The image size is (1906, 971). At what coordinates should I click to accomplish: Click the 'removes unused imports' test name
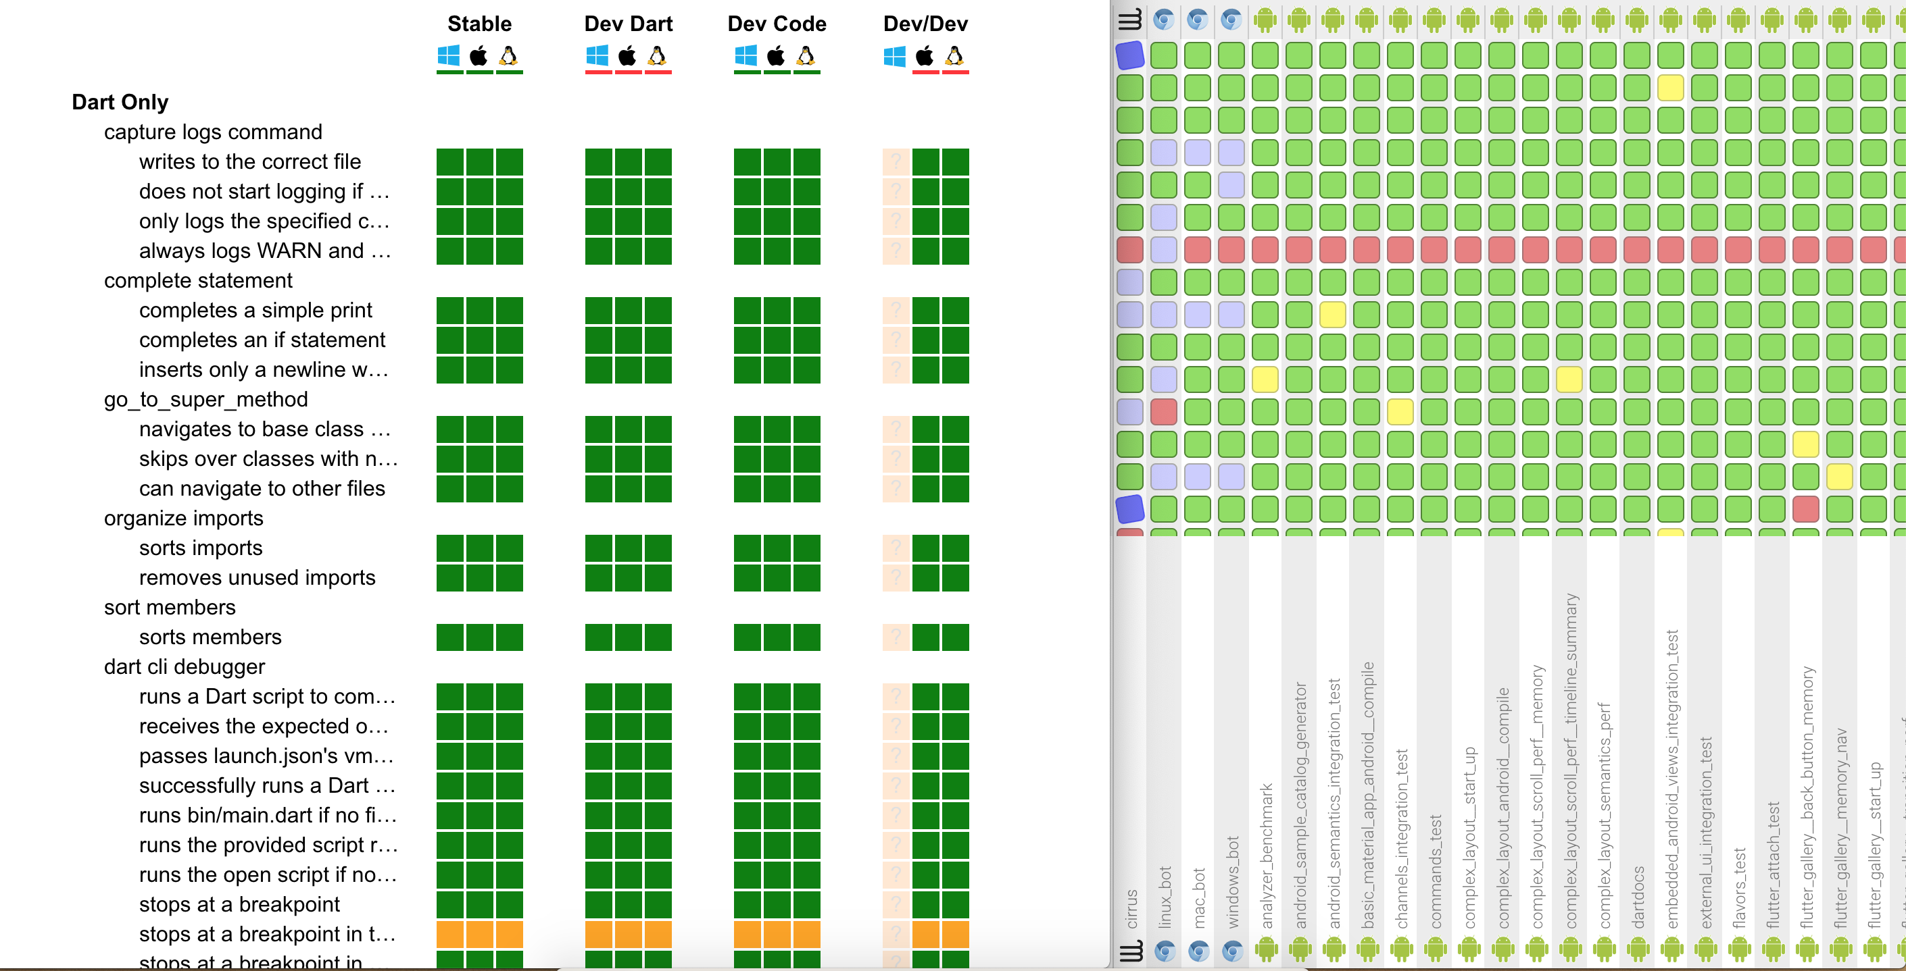(258, 578)
